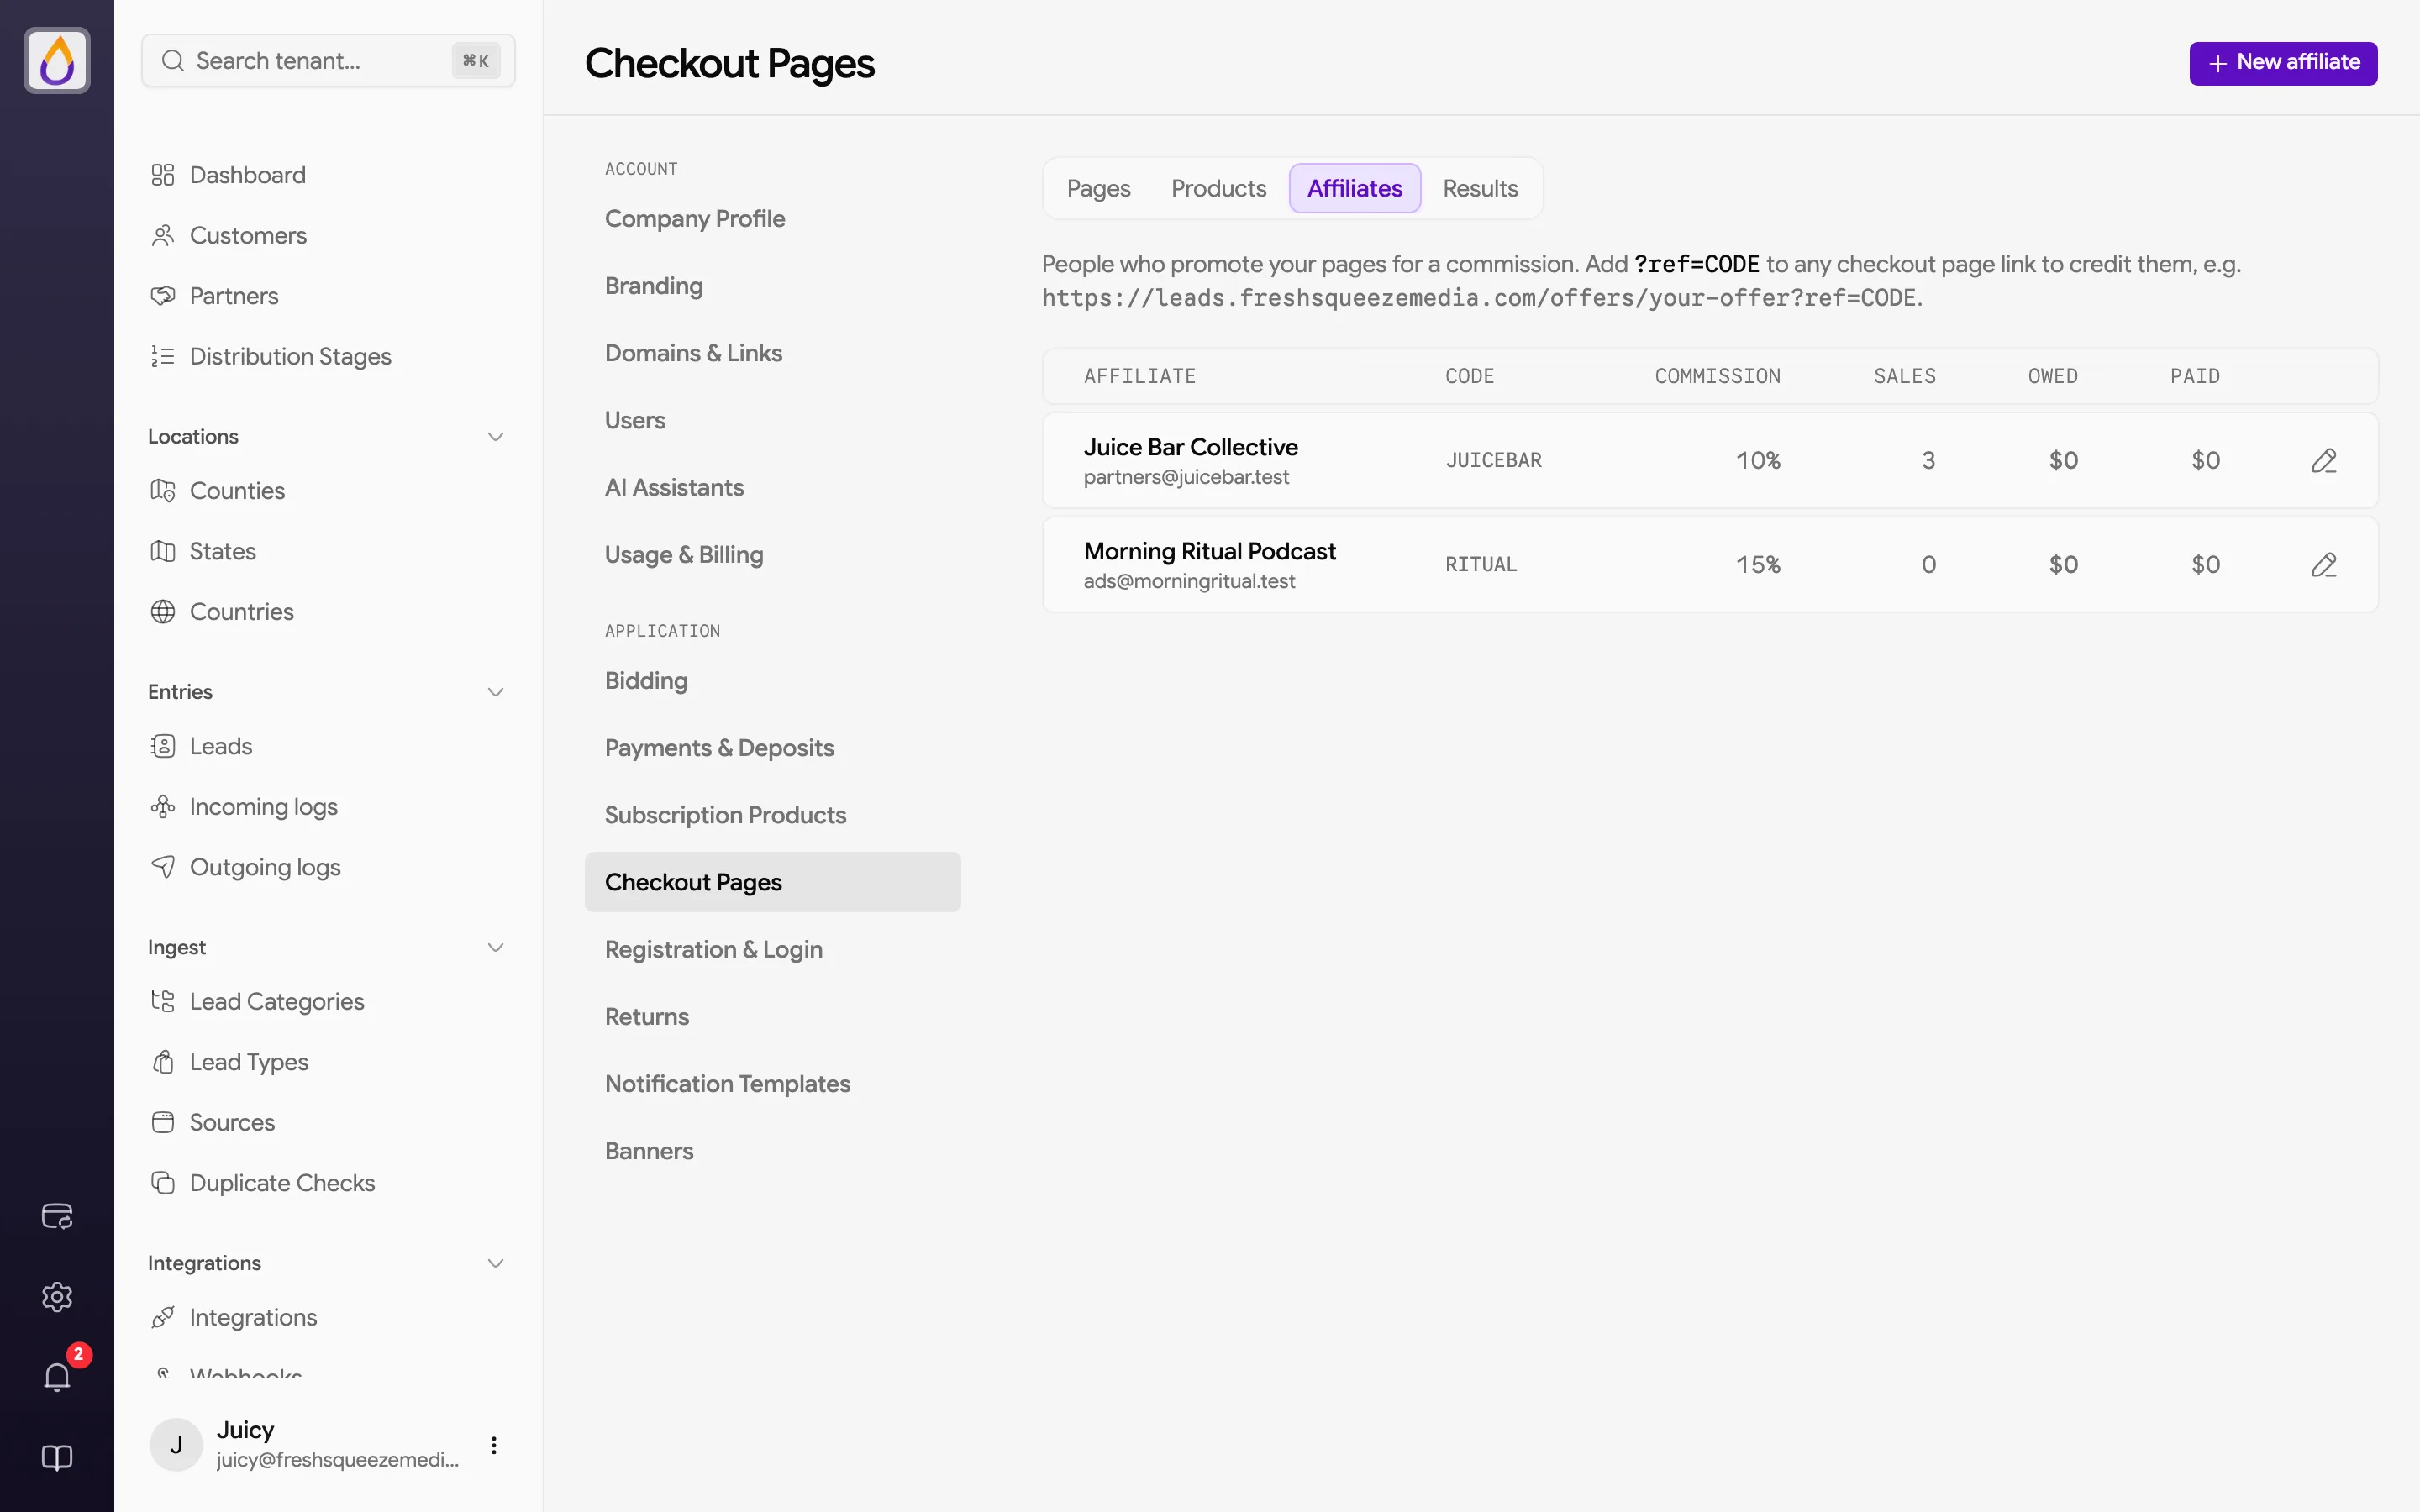Click the RITUAL affiliate code
2420x1512 pixels.
1481,565
